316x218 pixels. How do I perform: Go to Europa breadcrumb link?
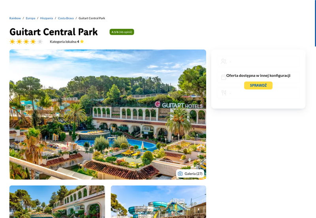pyautogui.click(x=30, y=18)
